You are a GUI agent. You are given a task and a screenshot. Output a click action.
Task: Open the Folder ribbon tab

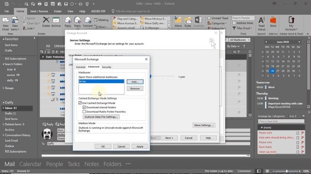pyautogui.click(x=57, y=11)
